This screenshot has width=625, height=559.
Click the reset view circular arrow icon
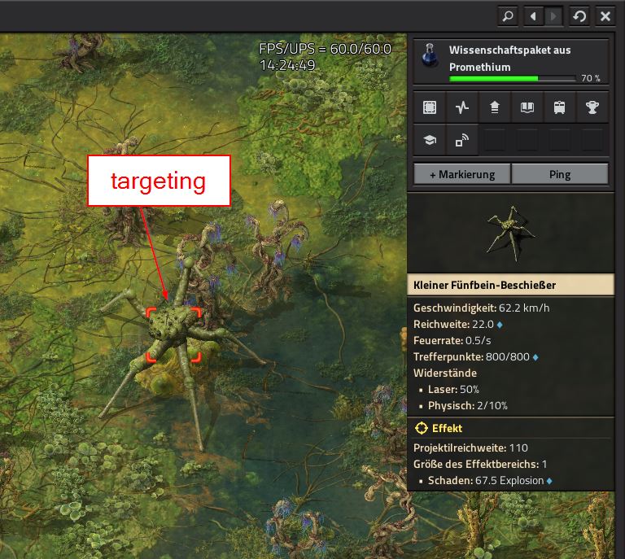(x=579, y=16)
